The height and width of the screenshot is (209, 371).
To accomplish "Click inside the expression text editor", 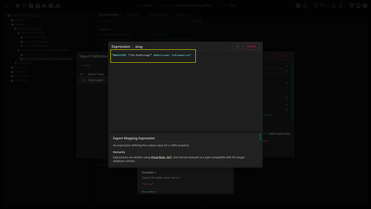I will [153, 56].
